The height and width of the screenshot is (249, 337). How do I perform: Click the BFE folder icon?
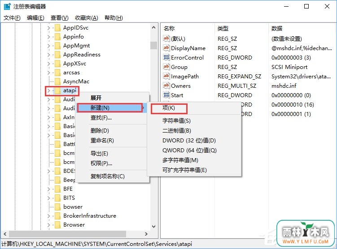click(x=57, y=189)
